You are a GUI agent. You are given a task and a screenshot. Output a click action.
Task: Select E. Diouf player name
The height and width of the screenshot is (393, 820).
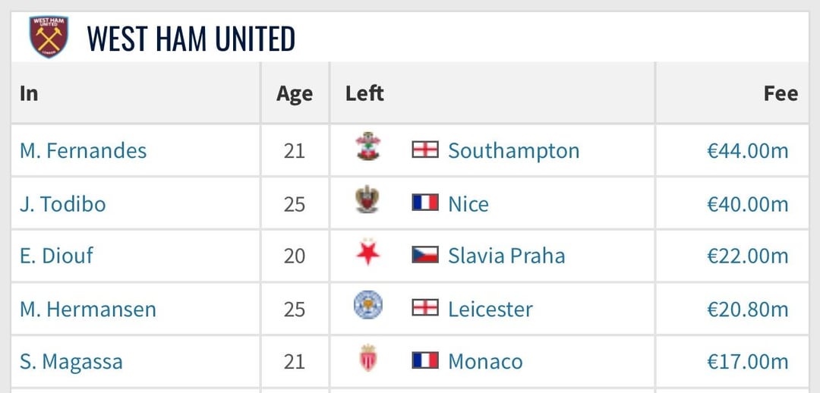click(x=57, y=256)
